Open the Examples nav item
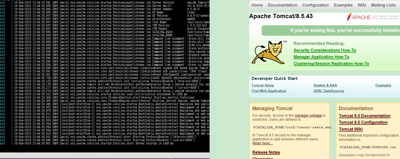 (343, 5)
